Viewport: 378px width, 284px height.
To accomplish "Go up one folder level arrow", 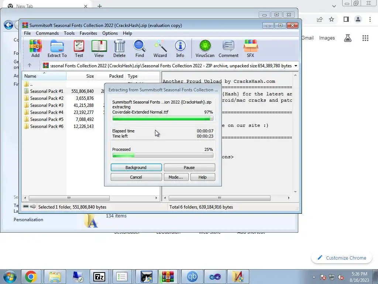I will 30,65.
